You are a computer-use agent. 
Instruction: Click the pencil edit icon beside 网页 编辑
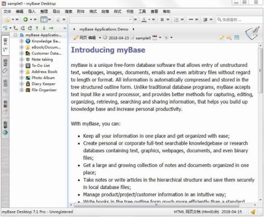click(x=76, y=37)
